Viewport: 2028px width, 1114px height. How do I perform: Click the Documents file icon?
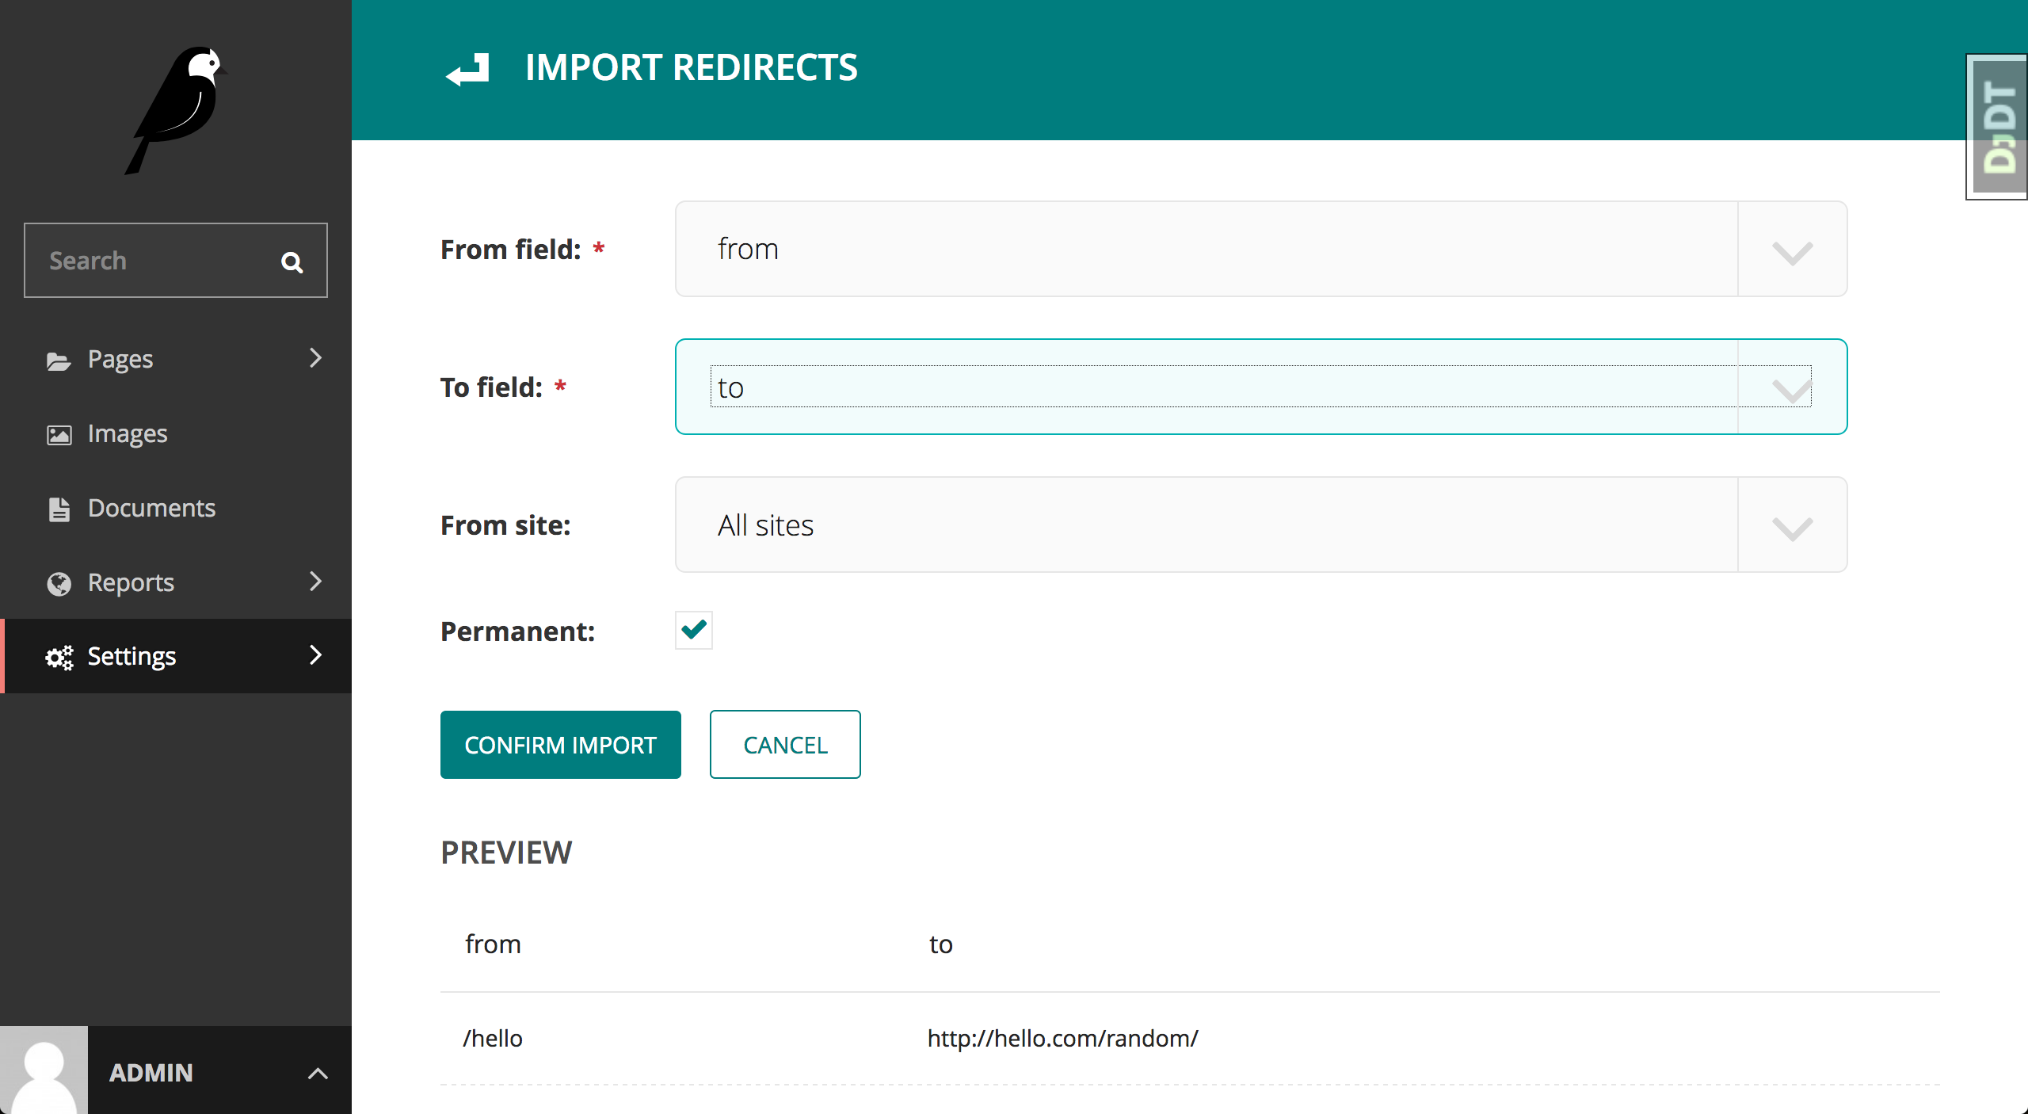tap(59, 509)
